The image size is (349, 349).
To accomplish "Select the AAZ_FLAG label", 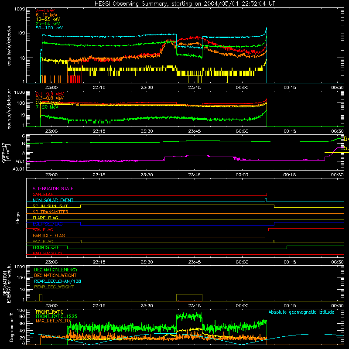I will [x=43, y=241].
